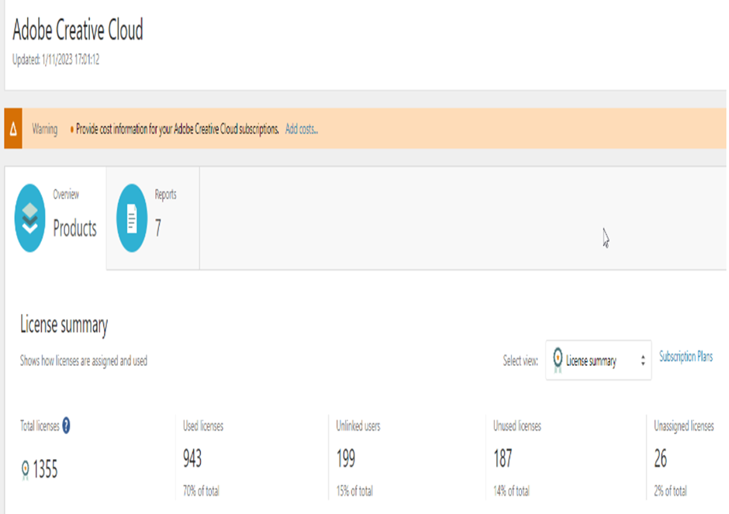Image resolution: width=729 pixels, height=514 pixels.
Task: Click the Reports document icon
Action: (132, 218)
